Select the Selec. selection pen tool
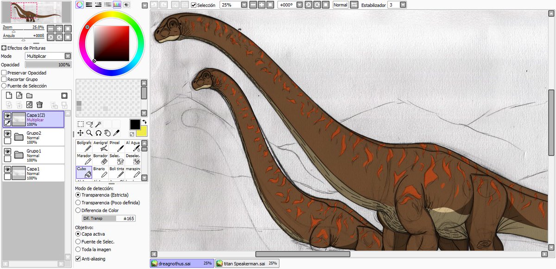556x269 pixels. click(x=117, y=159)
